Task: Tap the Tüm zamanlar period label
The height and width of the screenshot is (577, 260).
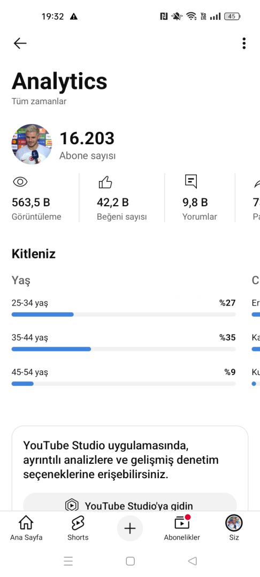Action: [39, 101]
